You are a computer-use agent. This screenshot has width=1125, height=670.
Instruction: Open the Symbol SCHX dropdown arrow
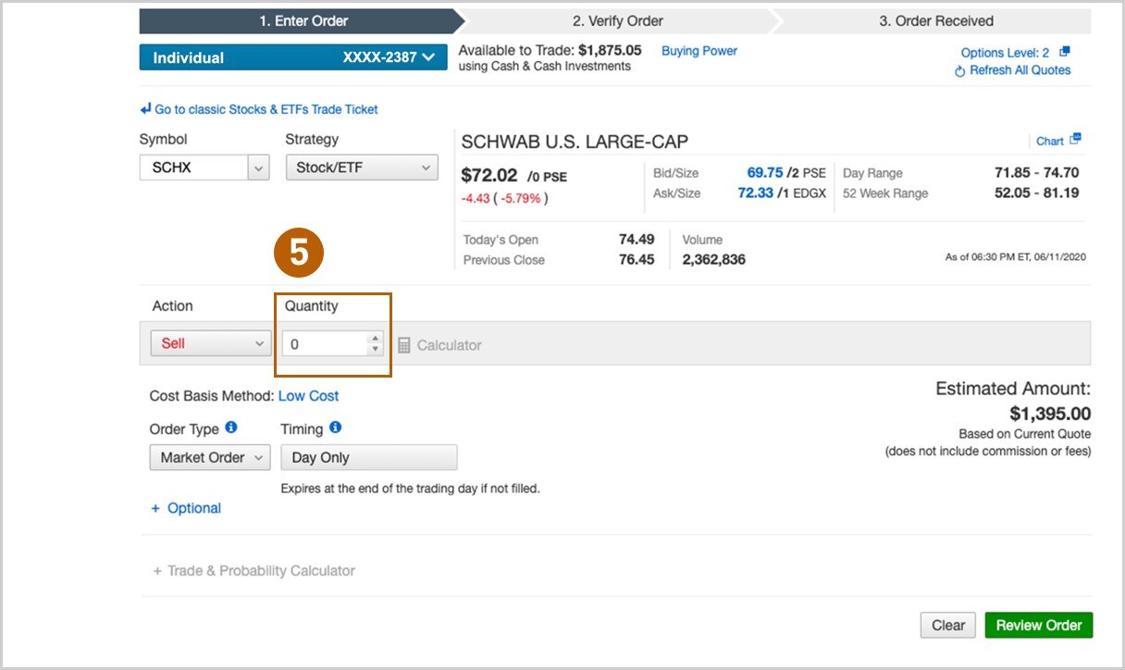pos(258,168)
